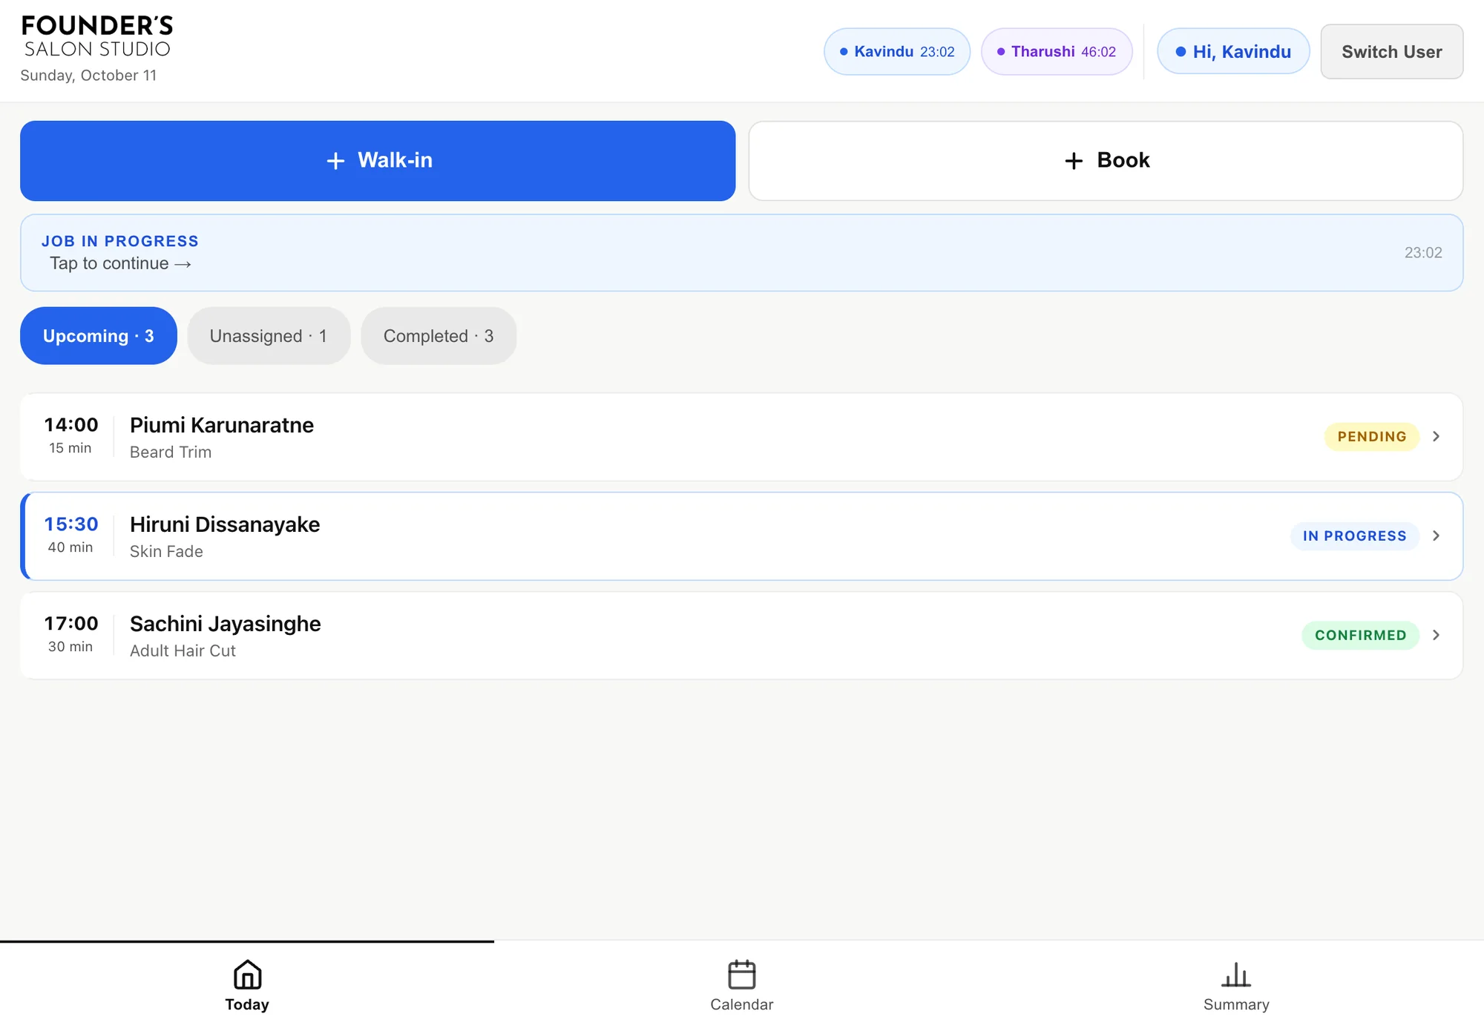
Task: Click the Calendar label in bottom navigation
Action: coord(741,1004)
